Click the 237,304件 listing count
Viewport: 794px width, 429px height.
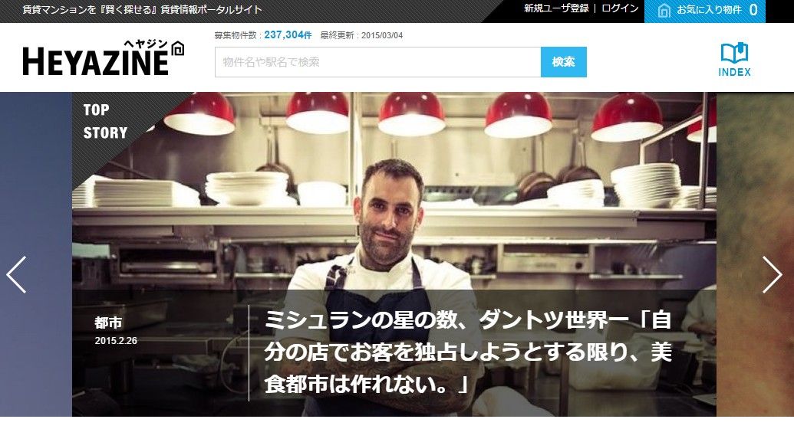(x=288, y=35)
